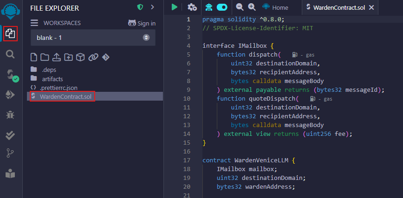Run script with green play button
The width and height of the screenshot is (403, 198).
point(174,7)
